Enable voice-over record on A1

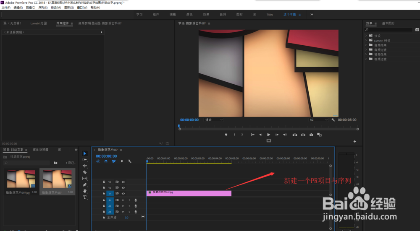click(x=136, y=200)
